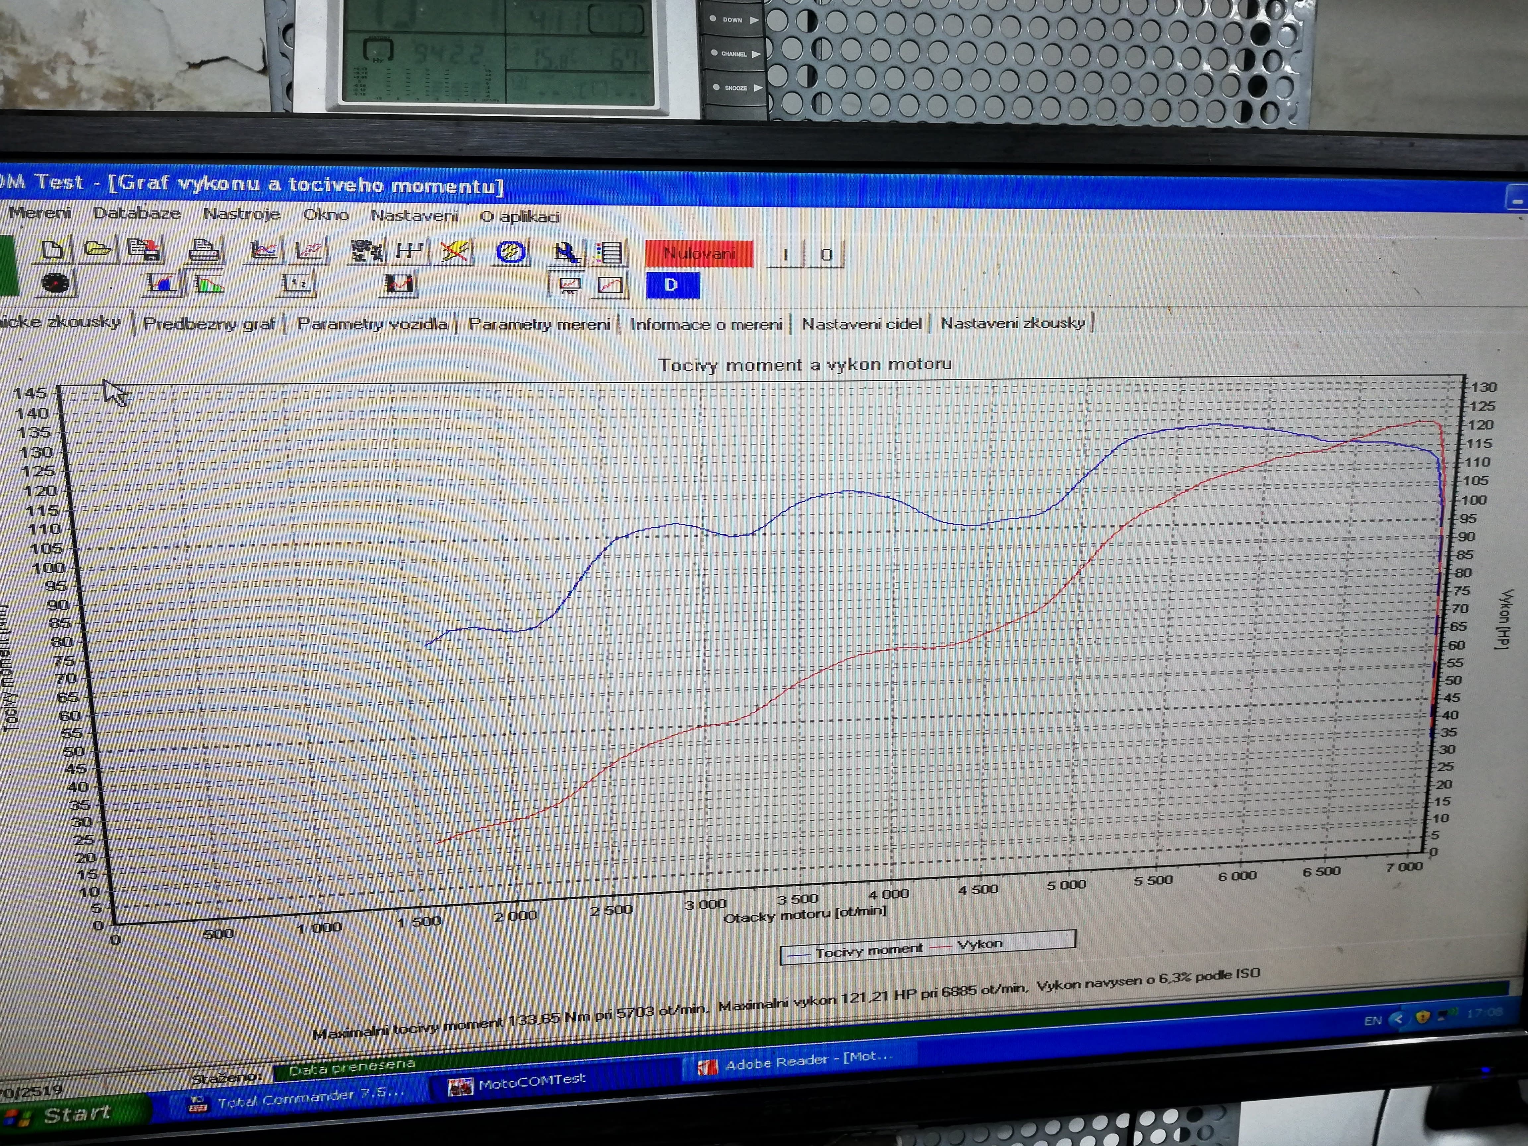Click the black-and-red graph icon
Viewport: 1528px width, 1146px height.
(x=399, y=285)
